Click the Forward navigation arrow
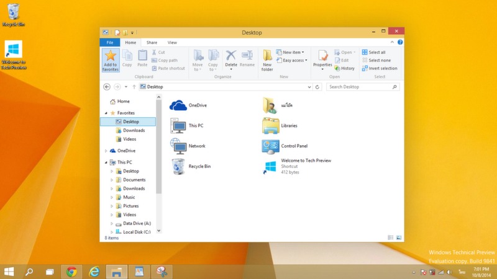Image resolution: width=497 pixels, height=279 pixels. point(117,87)
